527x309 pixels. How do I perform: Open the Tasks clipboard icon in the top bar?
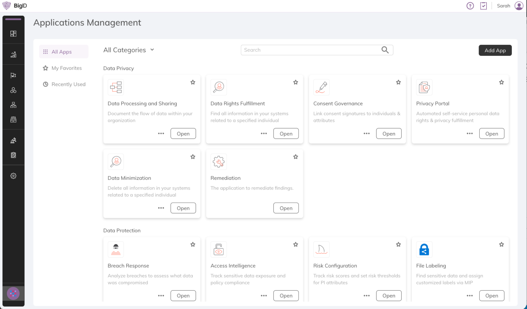click(x=483, y=6)
